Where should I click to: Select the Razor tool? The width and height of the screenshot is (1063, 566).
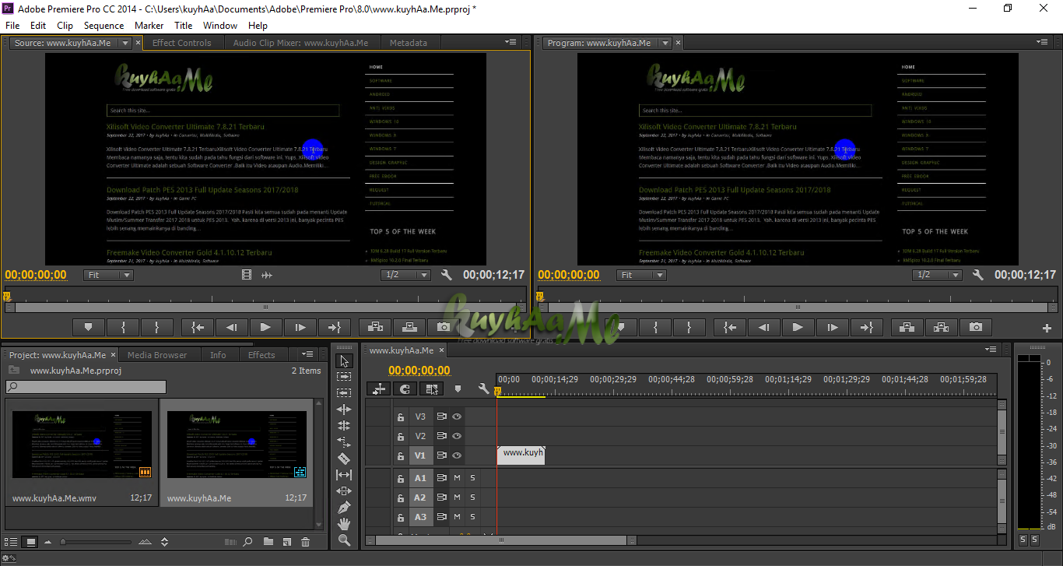point(344,459)
